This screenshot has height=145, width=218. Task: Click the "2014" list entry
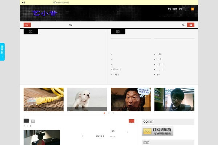pos(117,69)
